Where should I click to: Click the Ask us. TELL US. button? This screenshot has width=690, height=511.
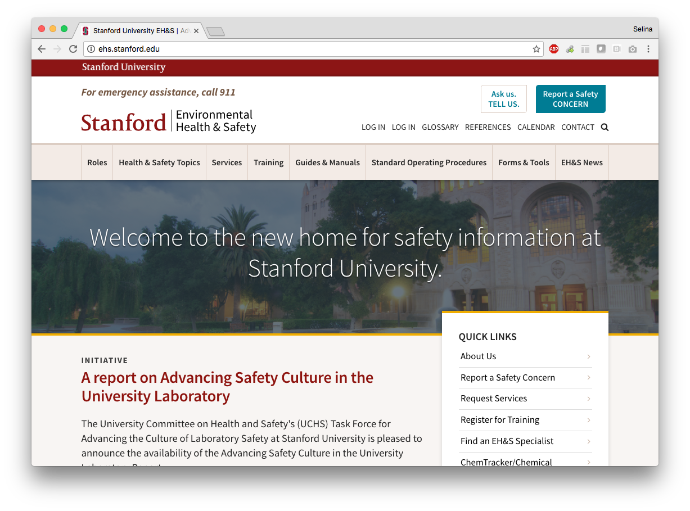point(504,99)
